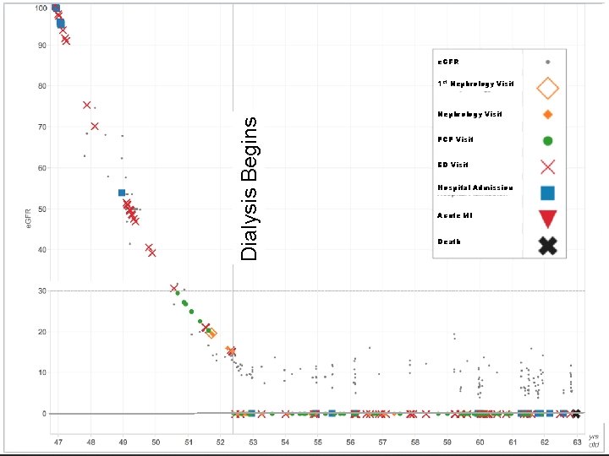Click the x-axis age label 57
This screenshot has width=609, height=456.
point(382,442)
